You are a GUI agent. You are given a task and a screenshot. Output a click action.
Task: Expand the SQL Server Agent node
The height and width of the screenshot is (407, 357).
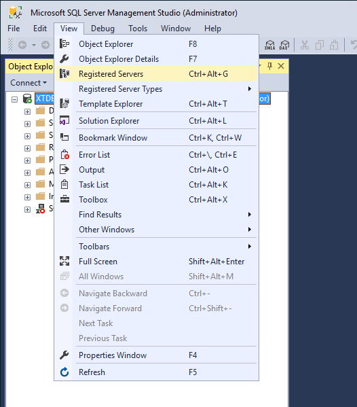click(x=27, y=209)
